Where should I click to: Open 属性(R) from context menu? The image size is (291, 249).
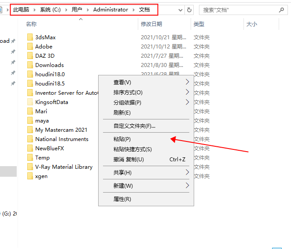point(122,199)
